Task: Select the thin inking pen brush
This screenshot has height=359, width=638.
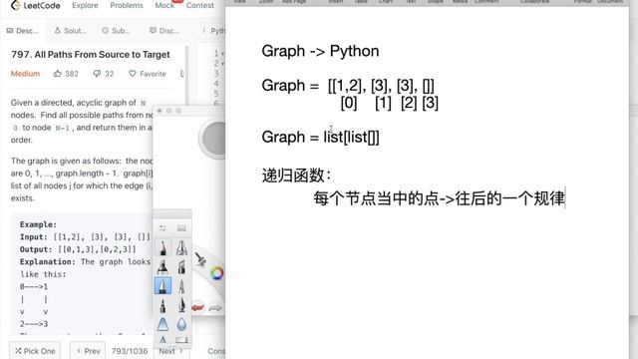Action: (x=181, y=286)
